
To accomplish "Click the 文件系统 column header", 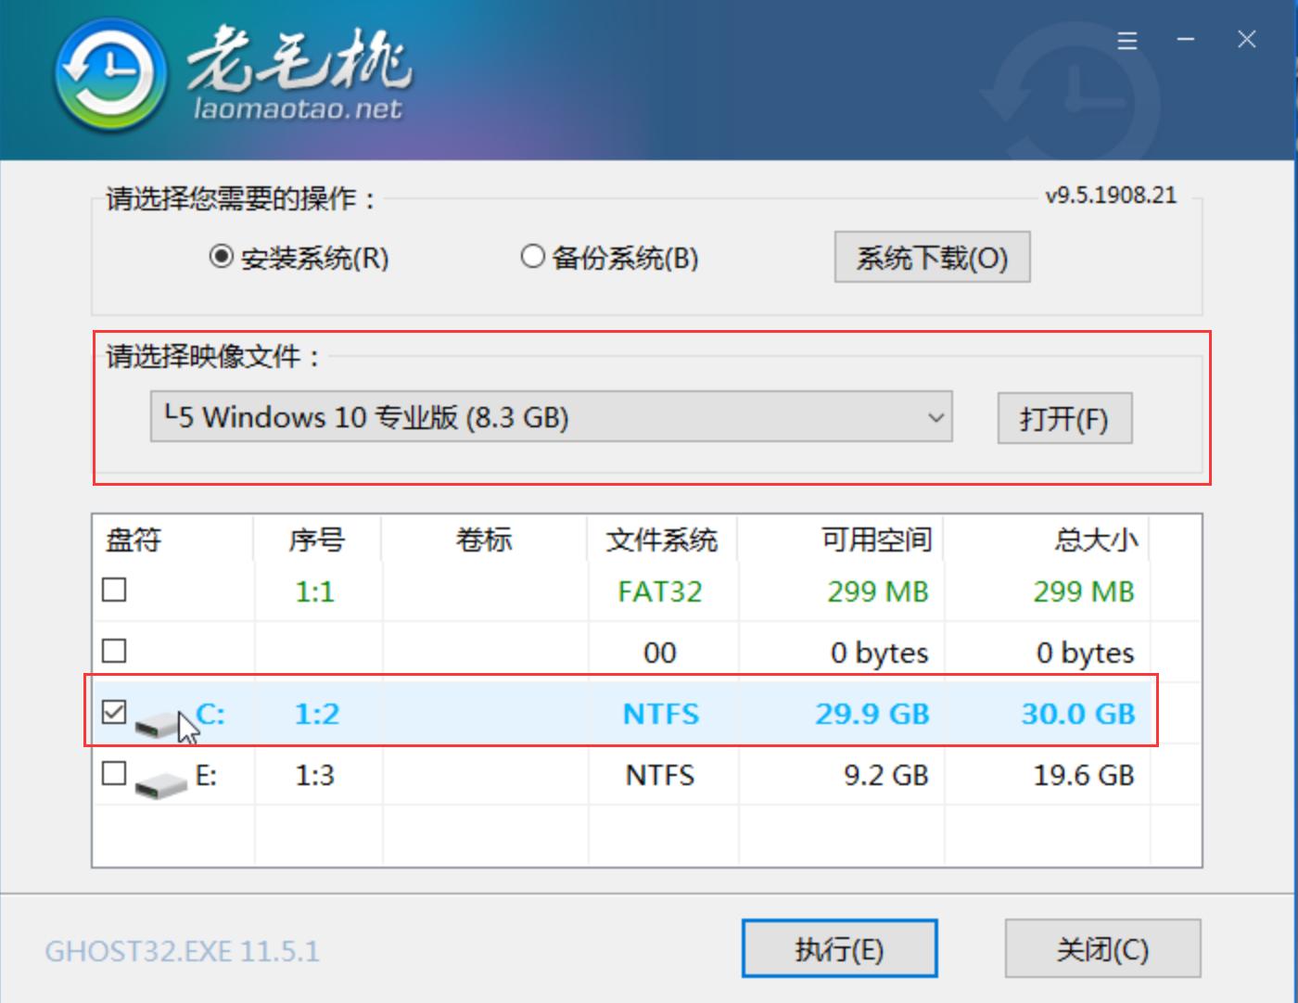I will click(x=661, y=539).
